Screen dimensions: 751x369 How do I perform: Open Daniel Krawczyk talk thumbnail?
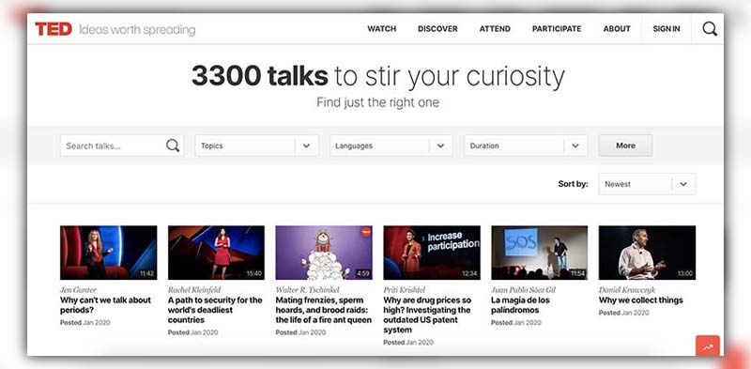click(x=647, y=253)
